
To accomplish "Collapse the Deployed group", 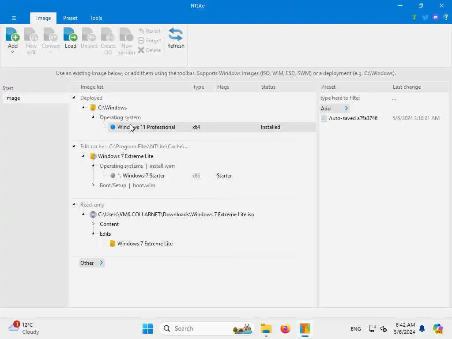I will point(74,98).
